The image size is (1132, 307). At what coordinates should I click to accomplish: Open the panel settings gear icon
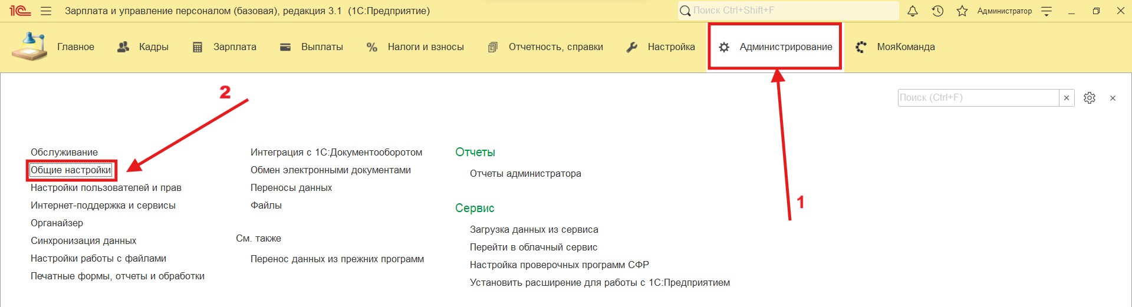[1090, 98]
